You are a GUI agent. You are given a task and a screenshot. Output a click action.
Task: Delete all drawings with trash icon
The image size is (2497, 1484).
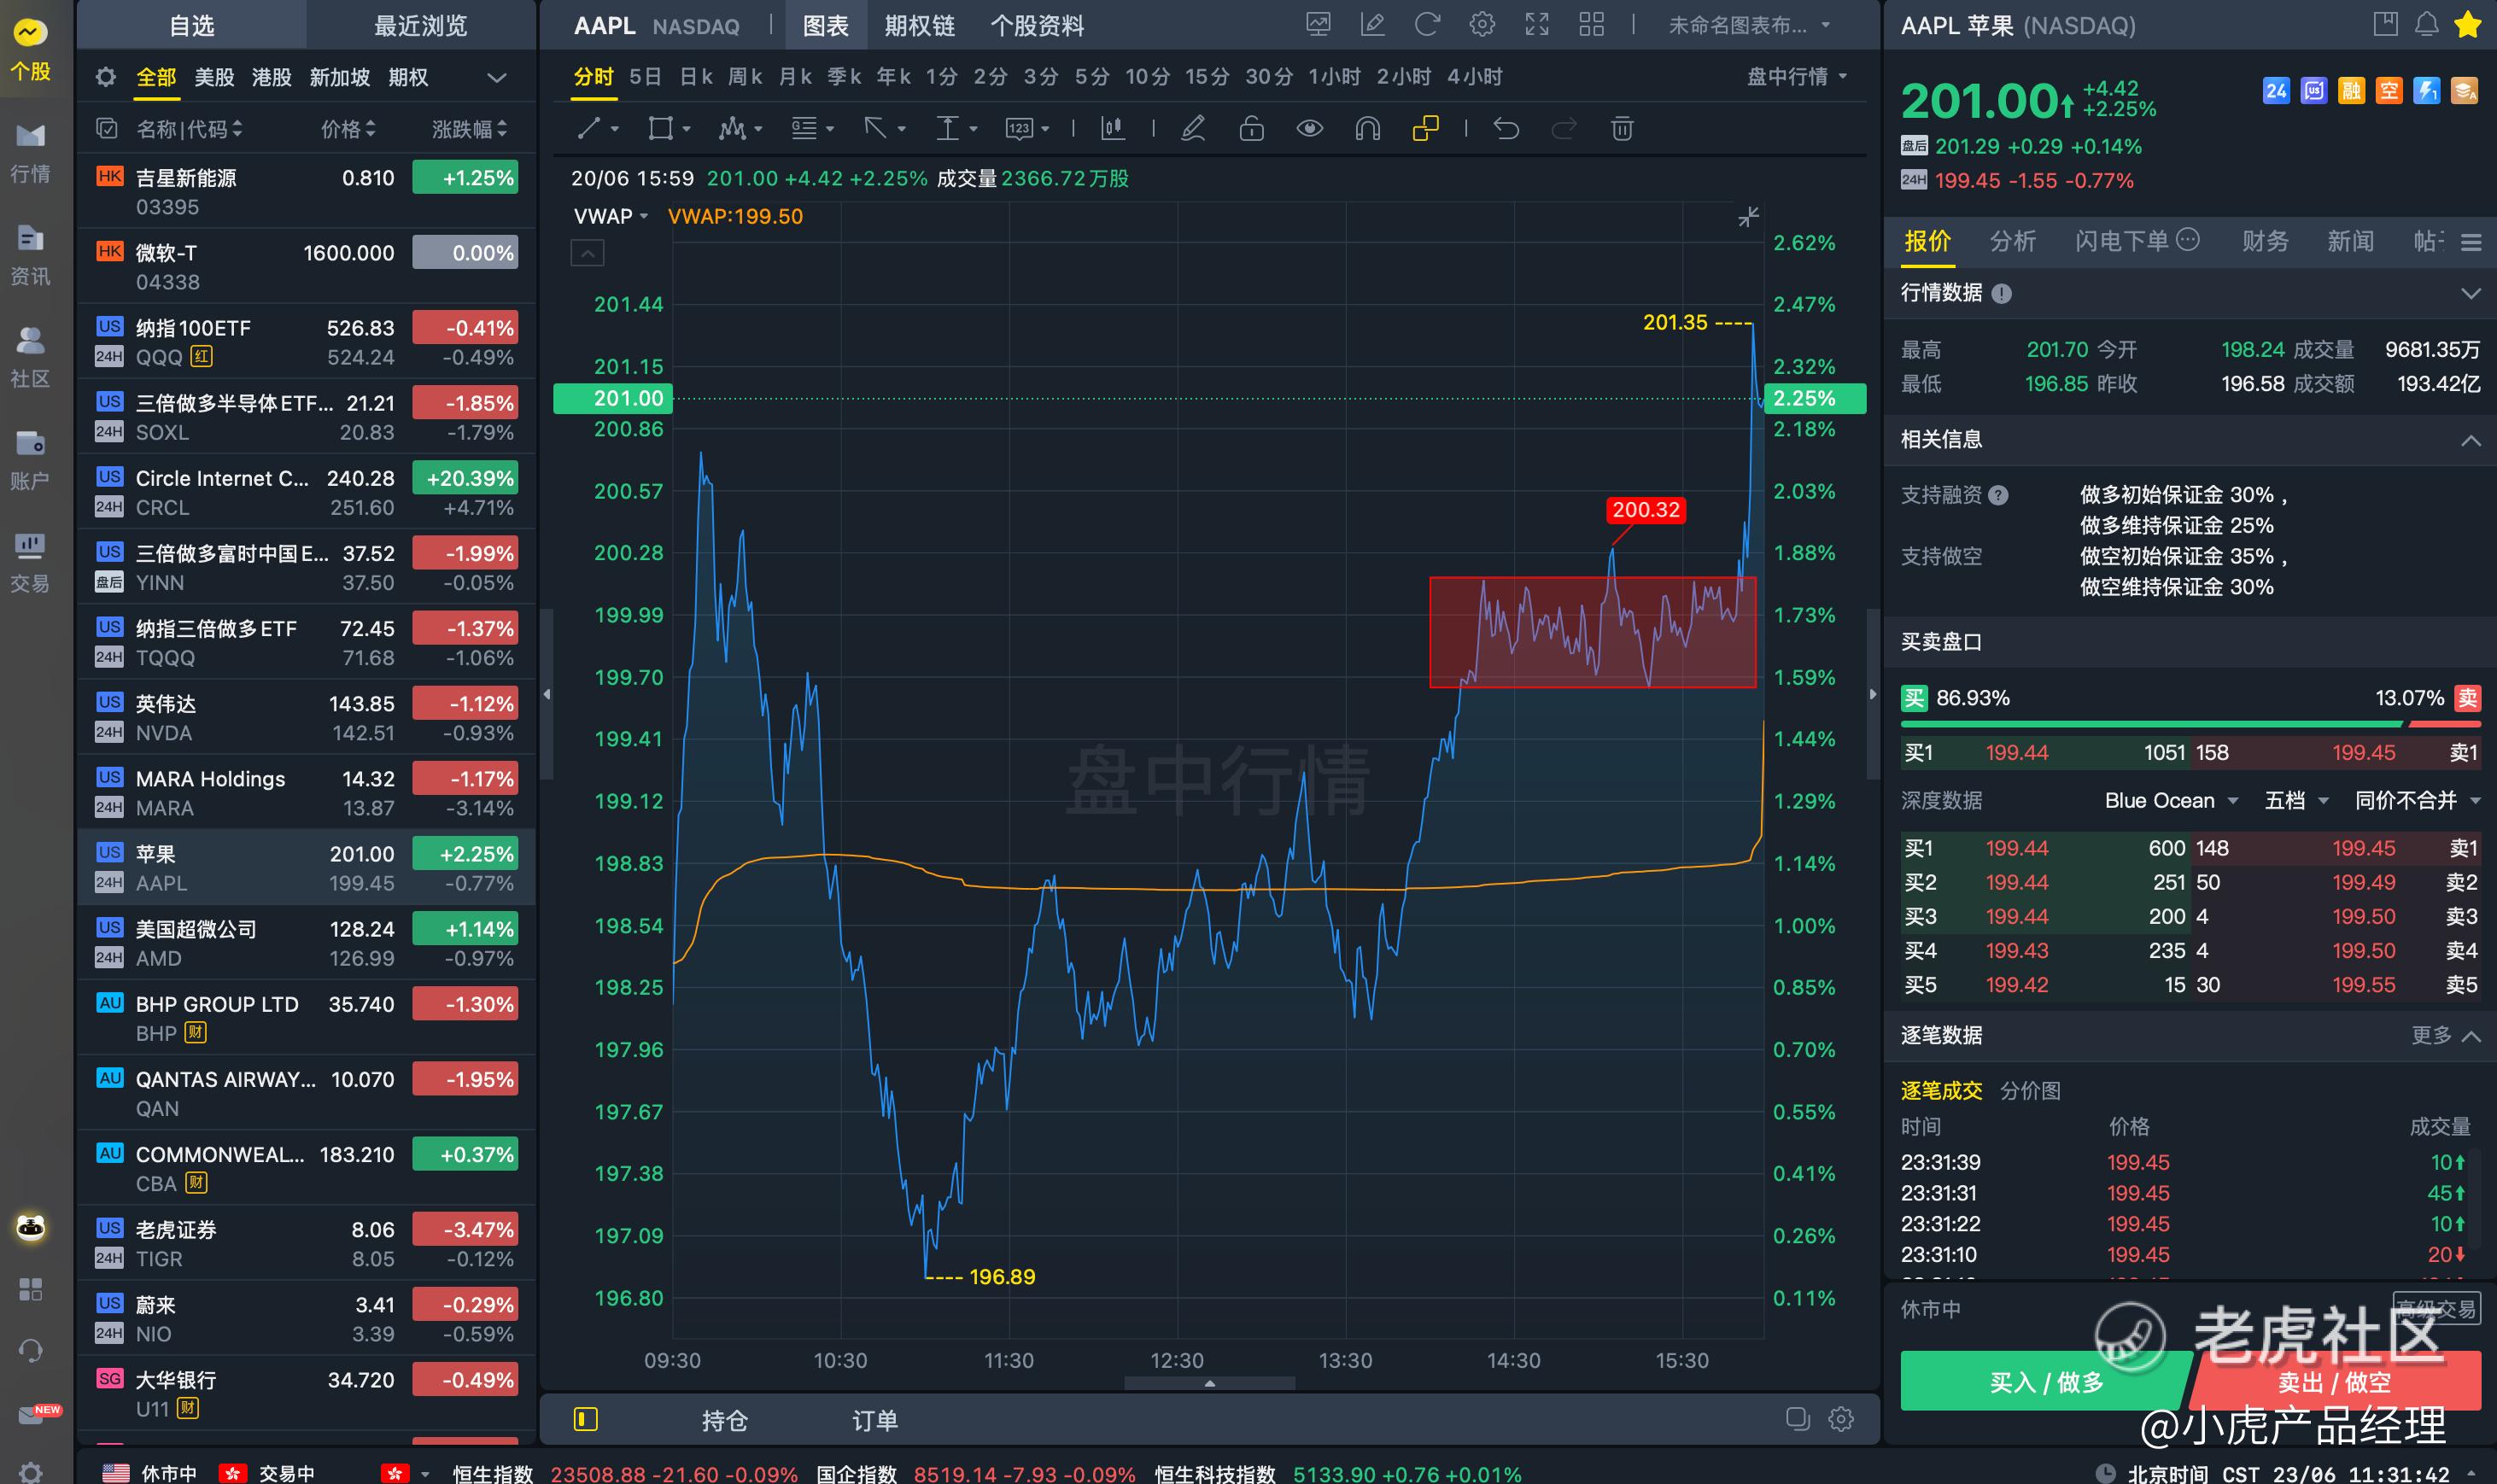1622,128
